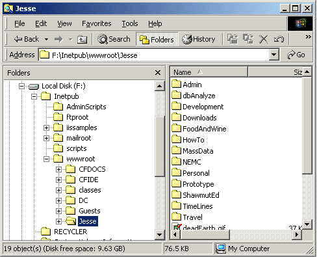Select ftproot in the folder tree

pos(77,117)
